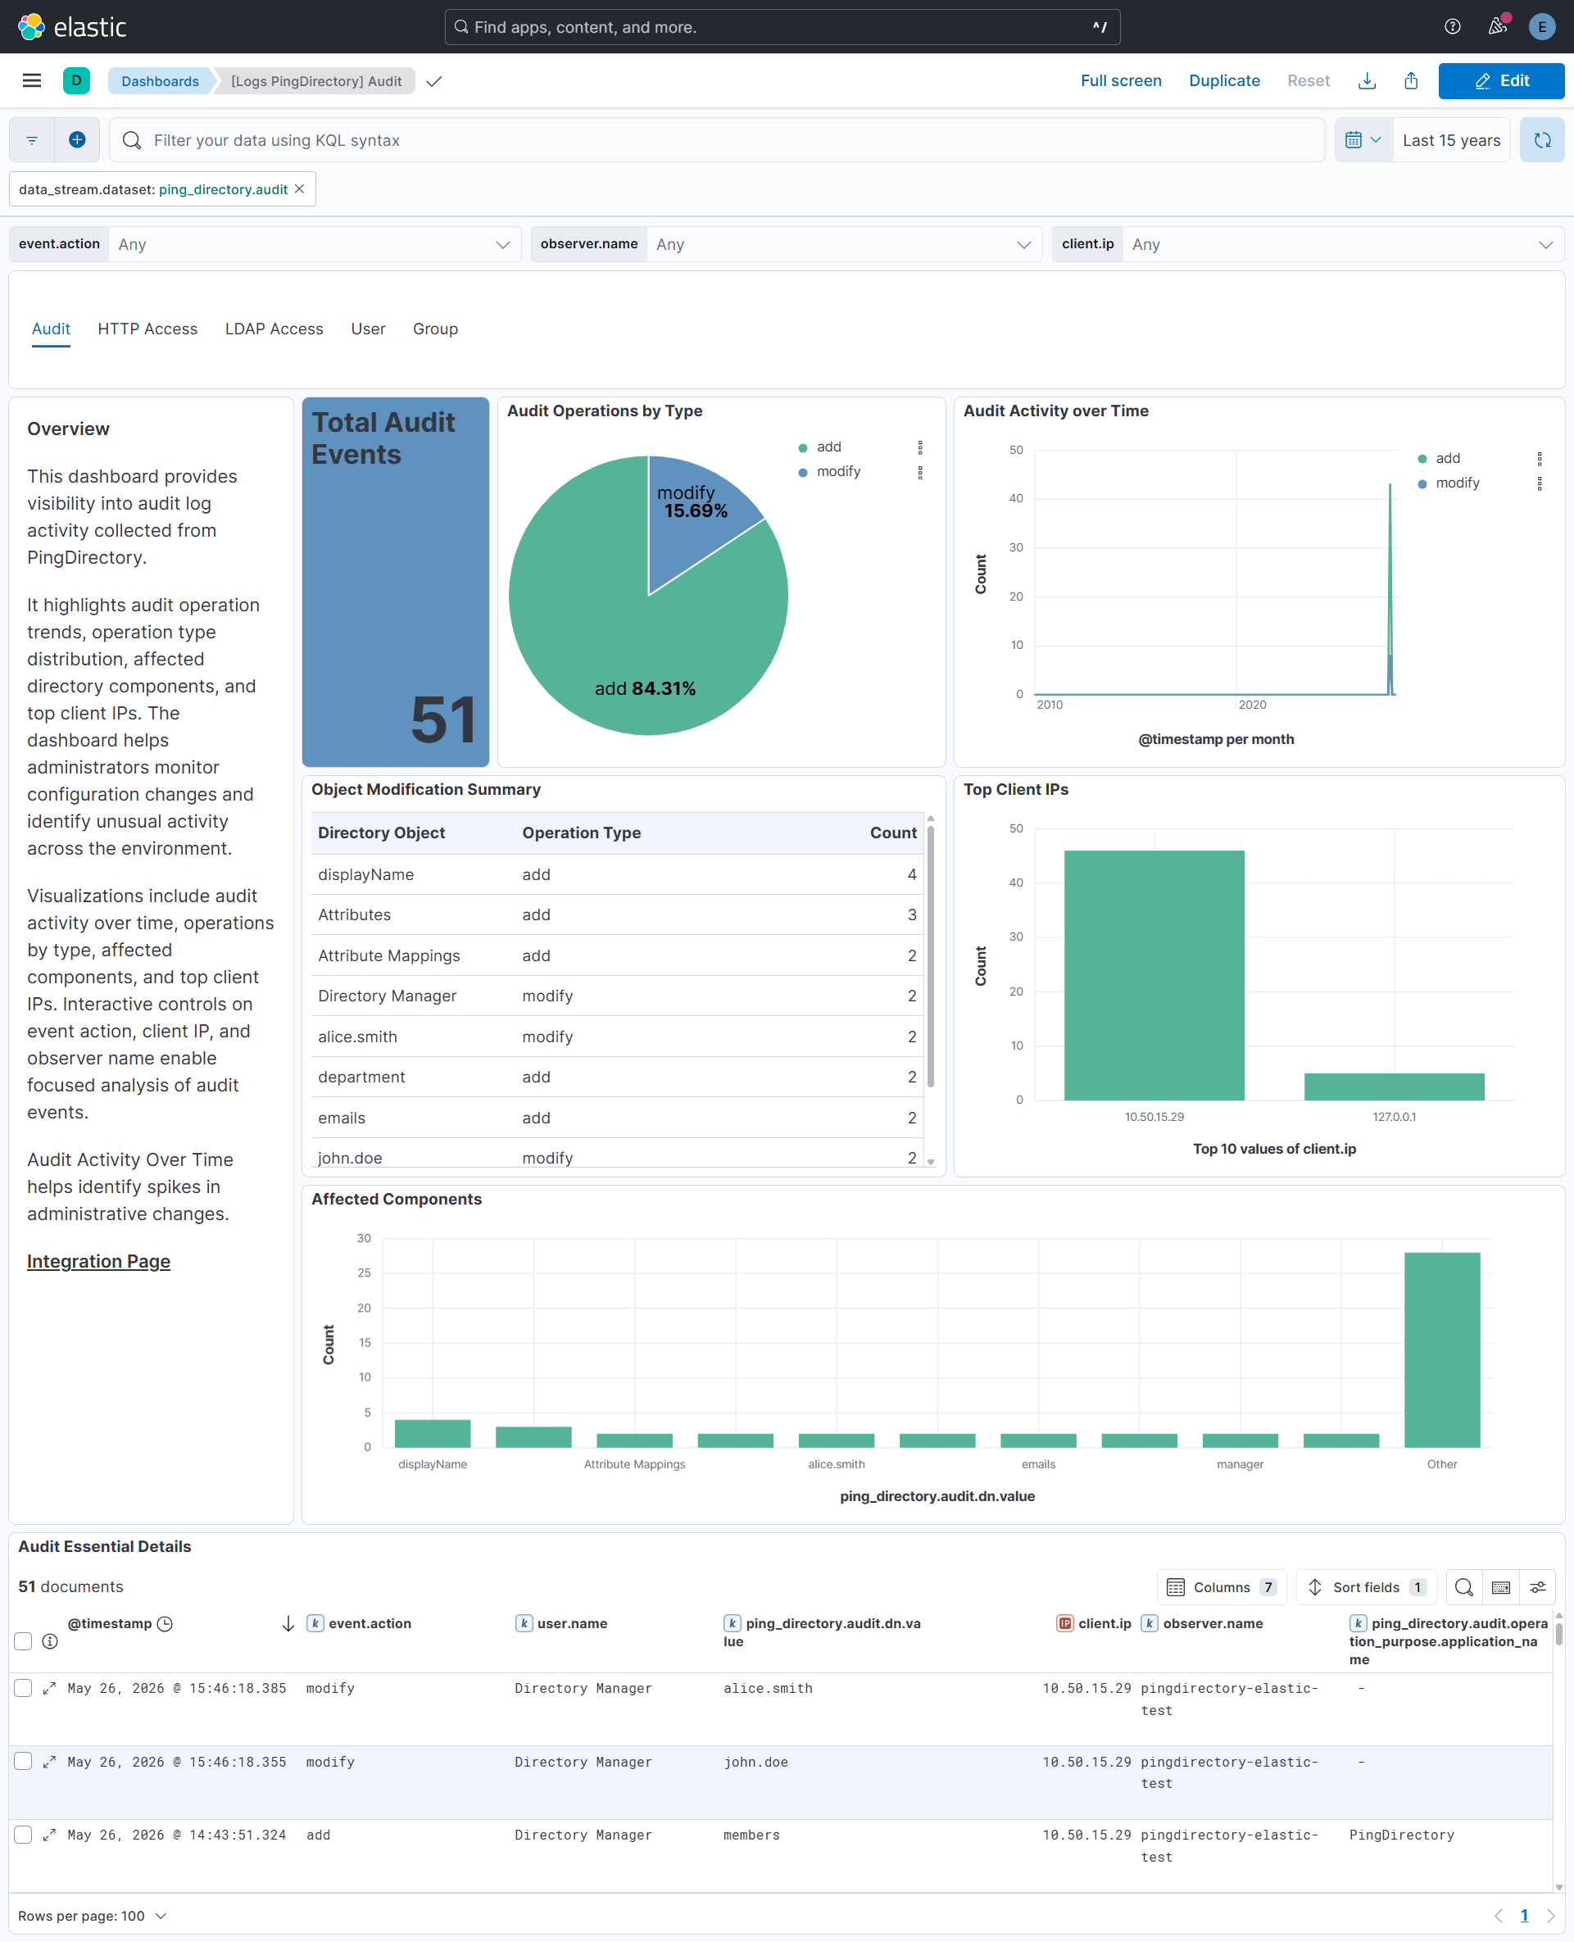The height and width of the screenshot is (1942, 1574).
Task: Open Last 15 years time picker
Action: [x=1451, y=139]
